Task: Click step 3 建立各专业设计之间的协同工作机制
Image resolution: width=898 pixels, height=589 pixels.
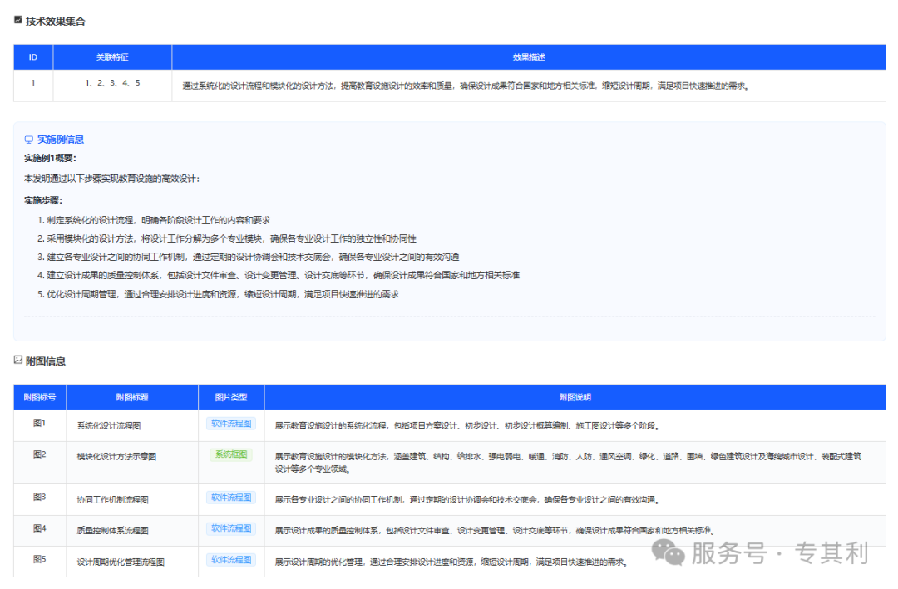Action: [x=249, y=257]
